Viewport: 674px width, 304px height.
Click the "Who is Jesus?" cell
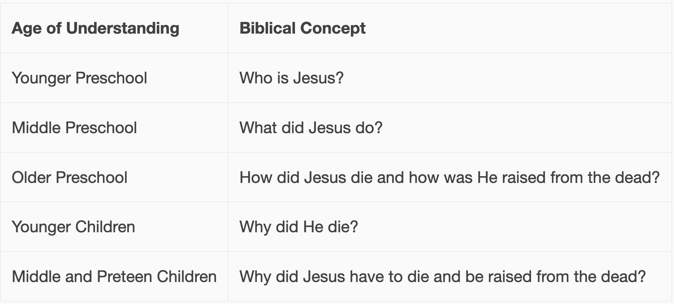(x=291, y=78)
